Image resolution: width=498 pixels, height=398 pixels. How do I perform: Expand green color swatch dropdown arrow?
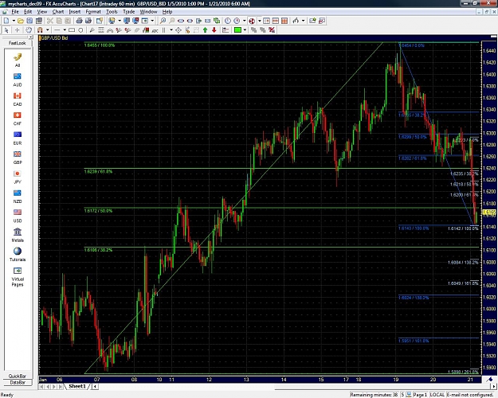(x=245, y=29)
